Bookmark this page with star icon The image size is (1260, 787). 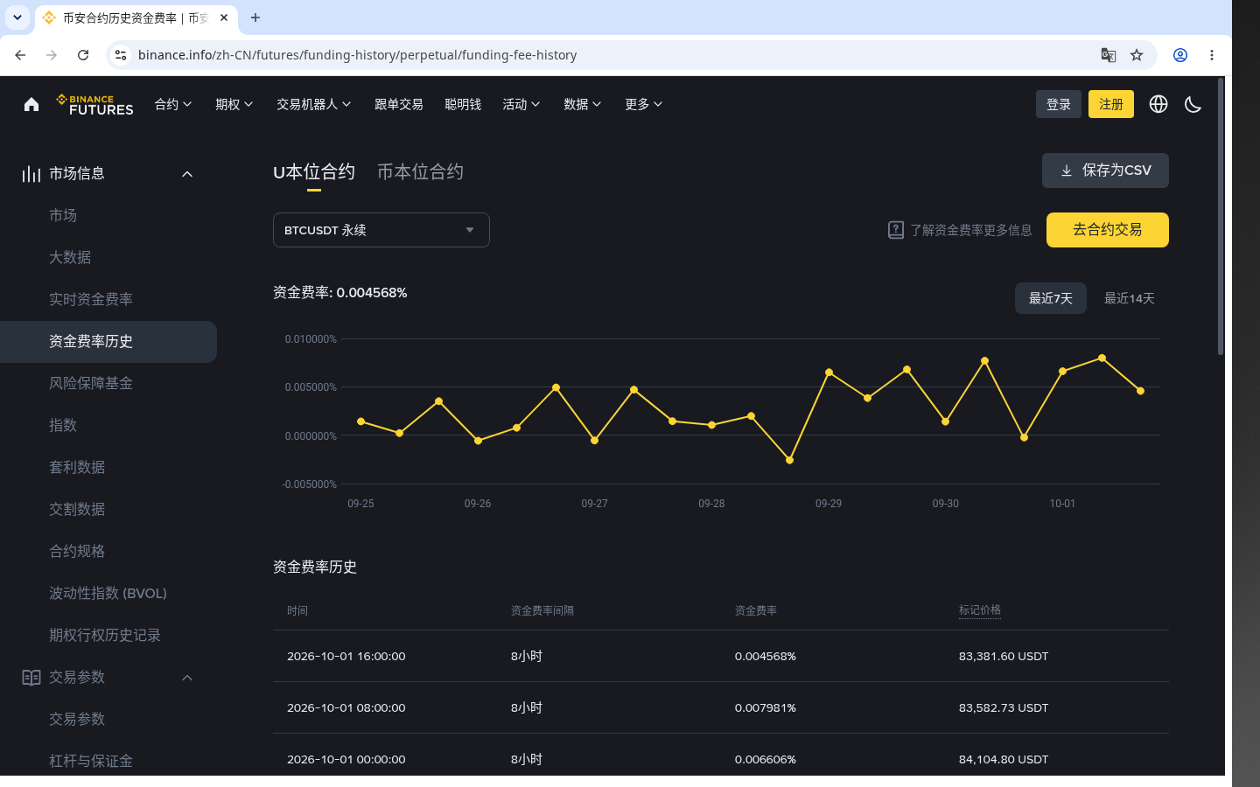point(1137,55)
